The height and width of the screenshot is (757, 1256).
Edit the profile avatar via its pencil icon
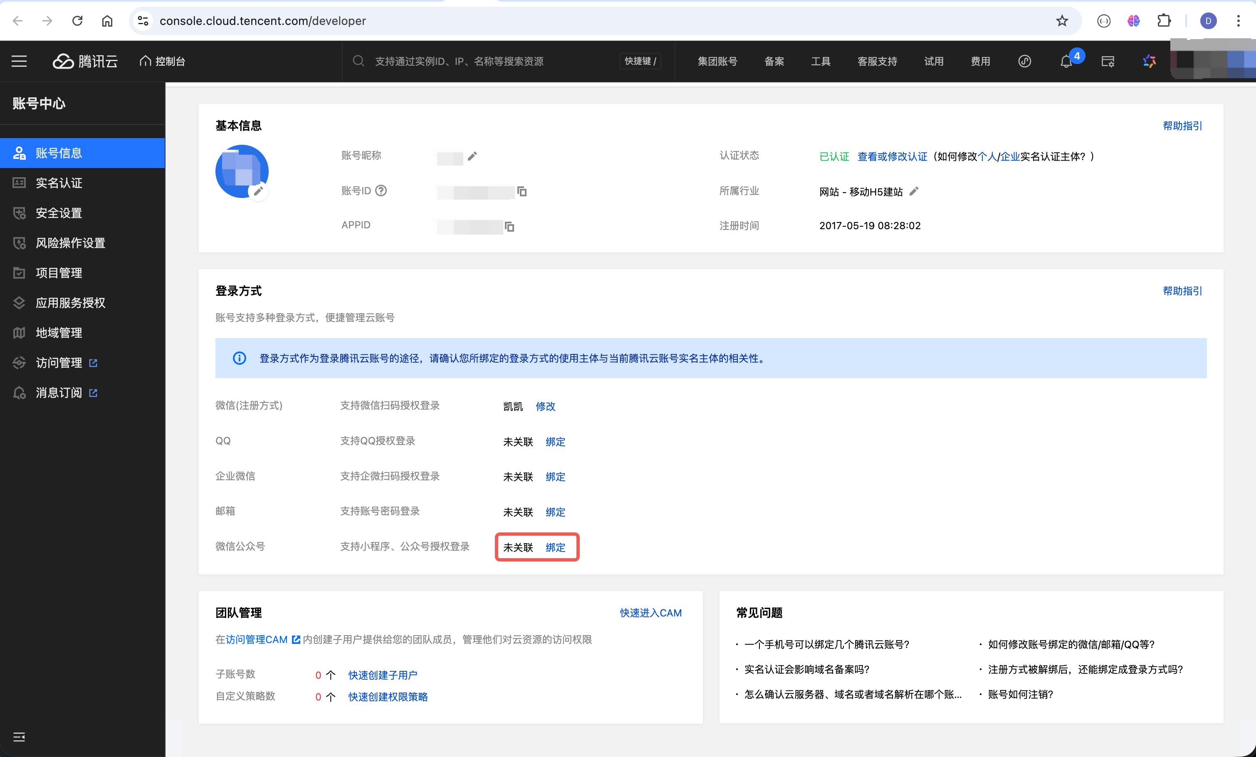click(x=259, y=192)
